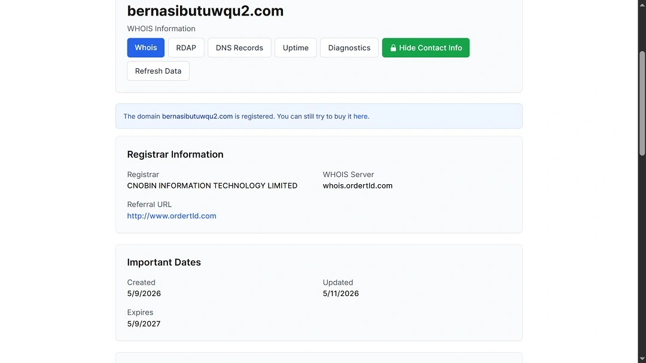Viewport: 646px width, 363px height.
Task: Open the Diagnostics tab
Action: 349,48
